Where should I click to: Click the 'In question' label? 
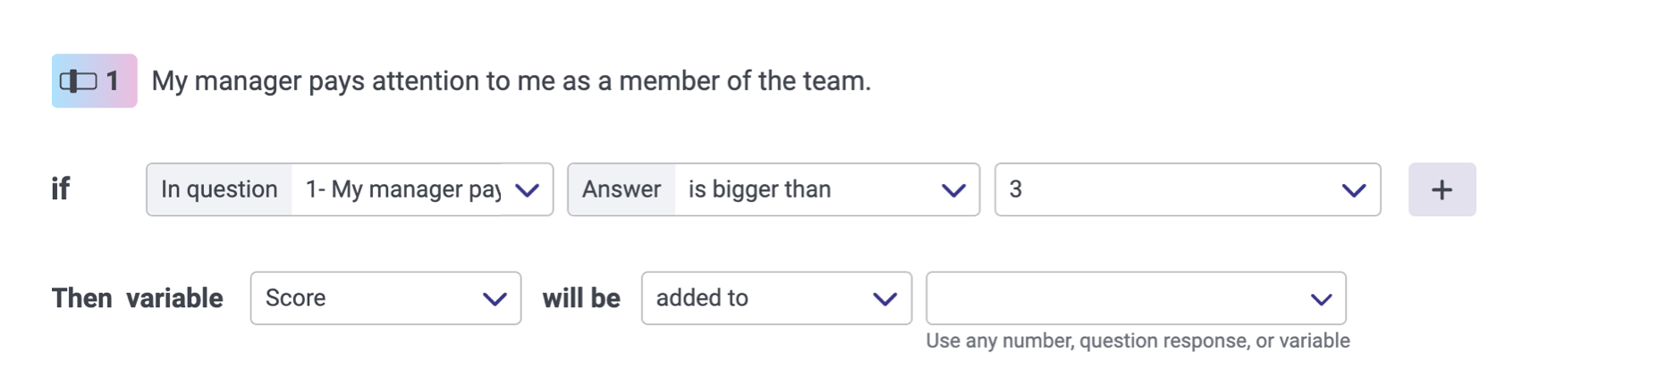pyautogui.click(x=219, y=189)
